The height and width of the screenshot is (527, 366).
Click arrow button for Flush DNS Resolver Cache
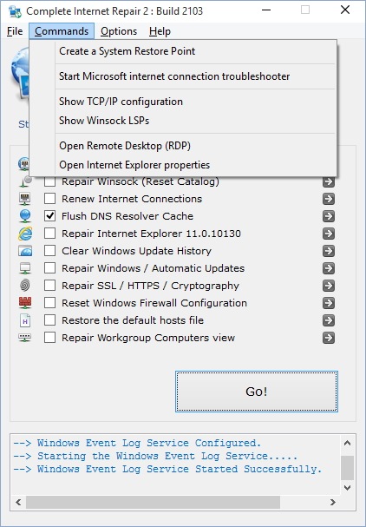[x=329, y=216]
